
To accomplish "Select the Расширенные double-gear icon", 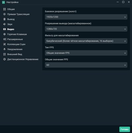I will (5, 39).
